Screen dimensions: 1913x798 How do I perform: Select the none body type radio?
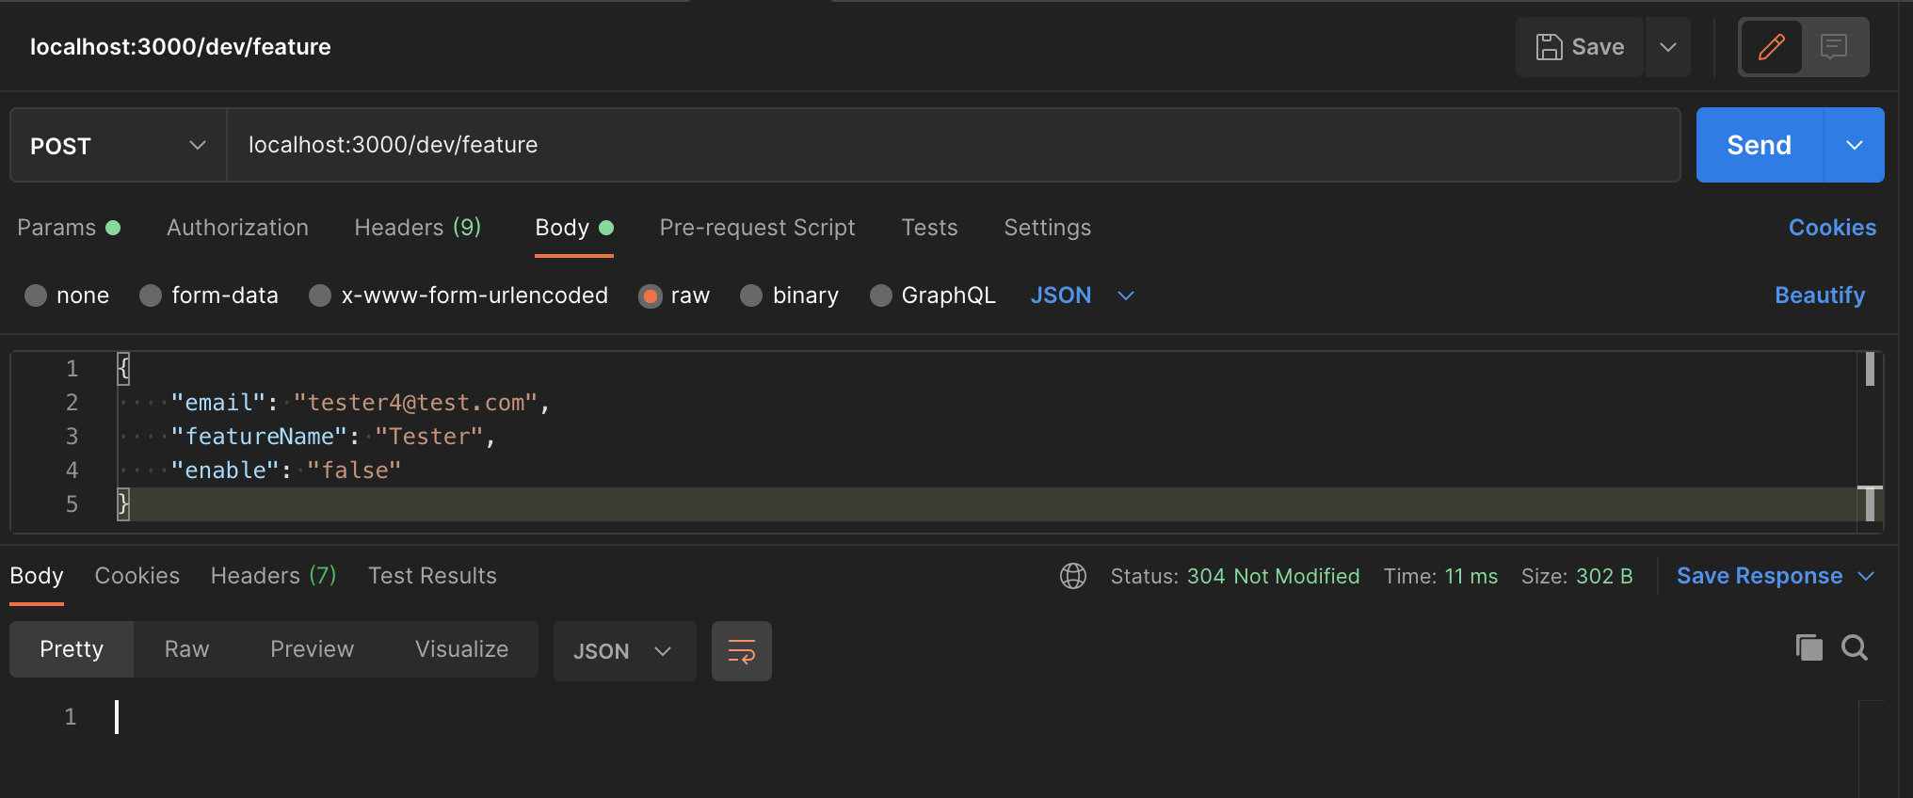point(36,295)
